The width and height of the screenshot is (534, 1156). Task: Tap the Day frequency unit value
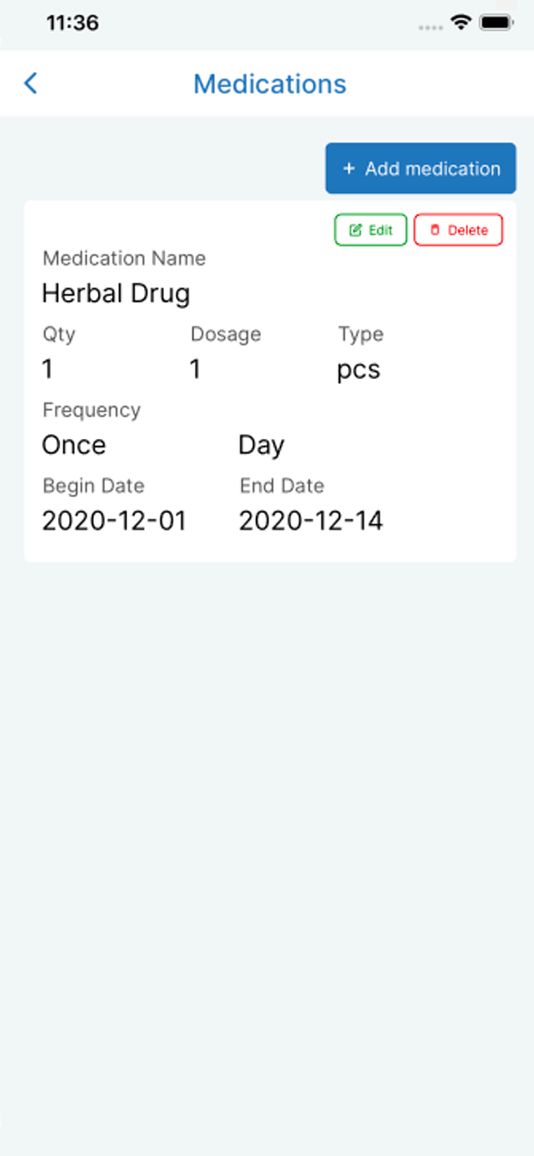click(261, 446)
